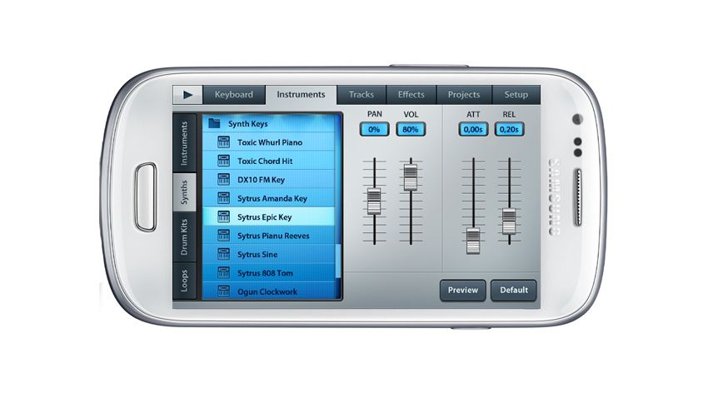Switch to the Projects tab
Screen dimensions: 708x398
point(464,95)
